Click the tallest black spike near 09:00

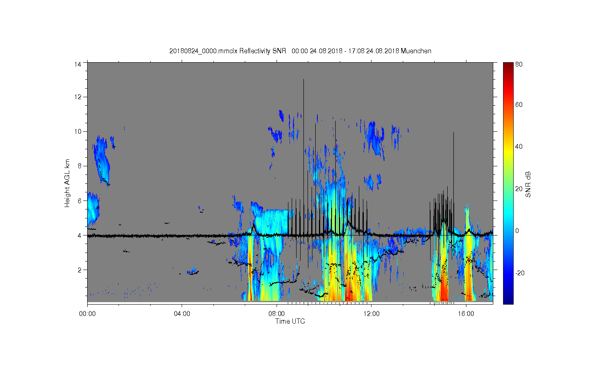tap(303, 157)
